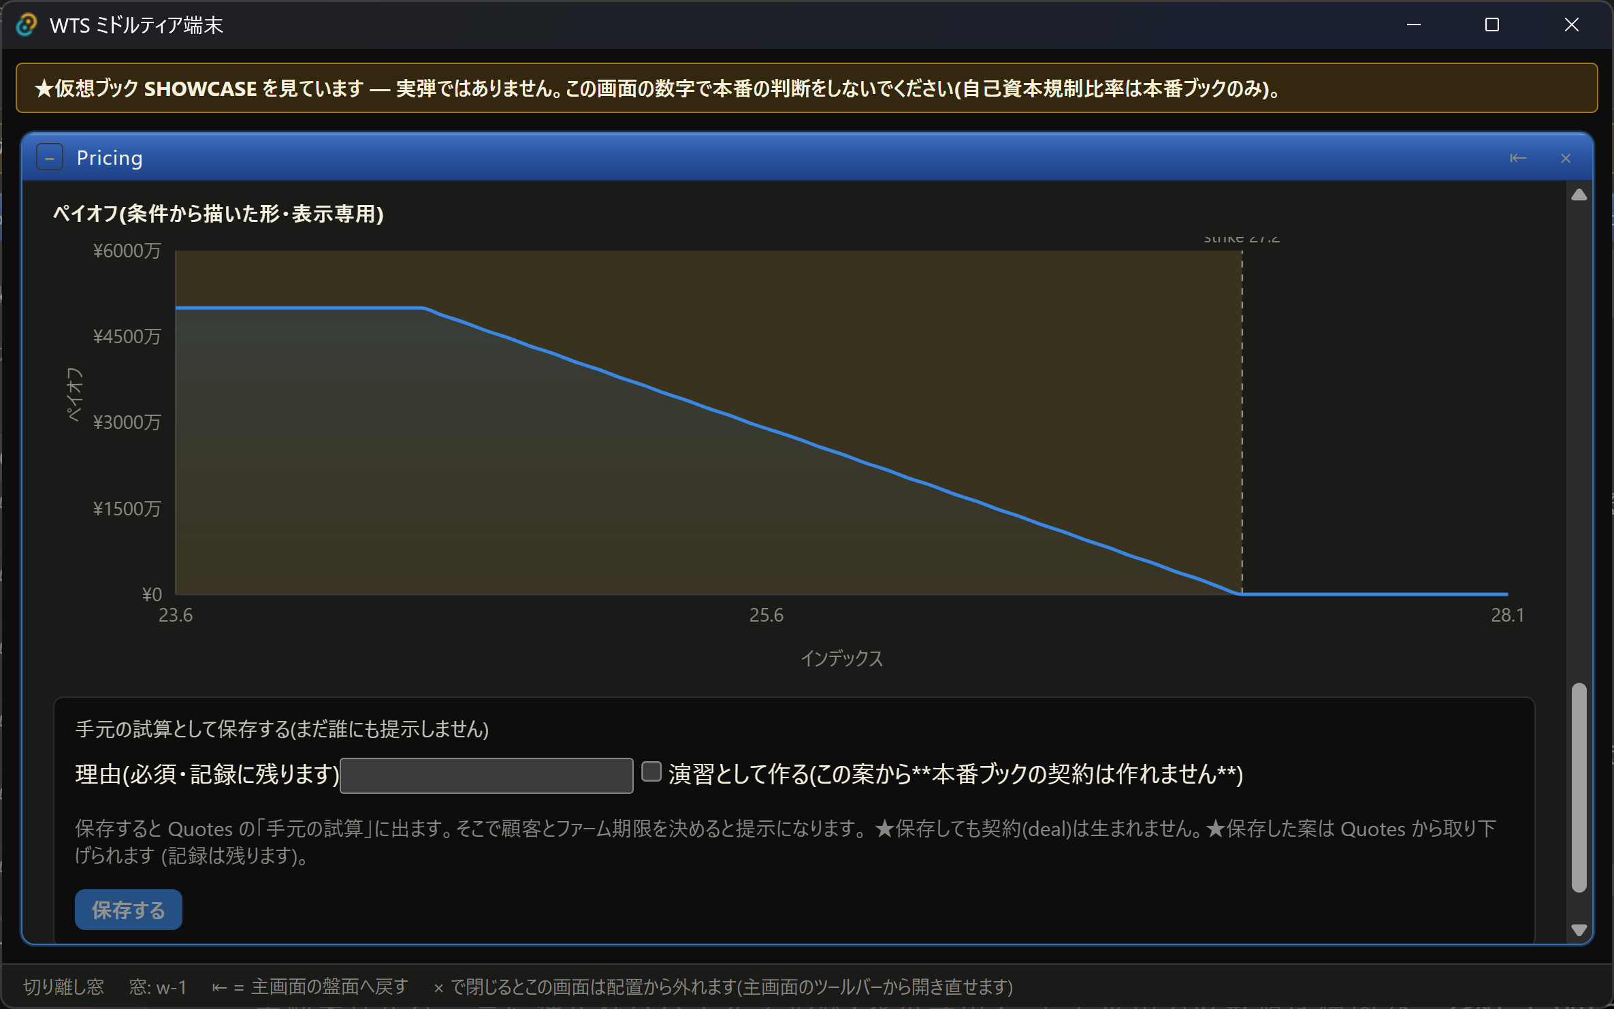Viewport: 1614px width, 1009px height.
Task: Collapse the Pricing panel with minus icon
Action: coord(50,158)
